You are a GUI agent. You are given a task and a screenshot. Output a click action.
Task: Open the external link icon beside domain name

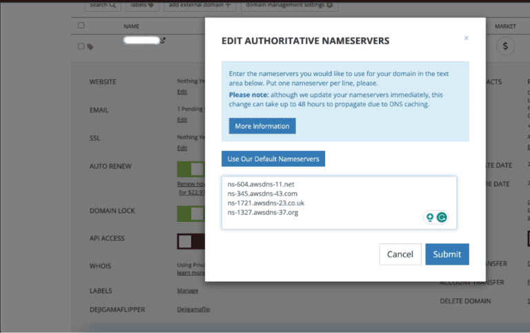point(163,41)
